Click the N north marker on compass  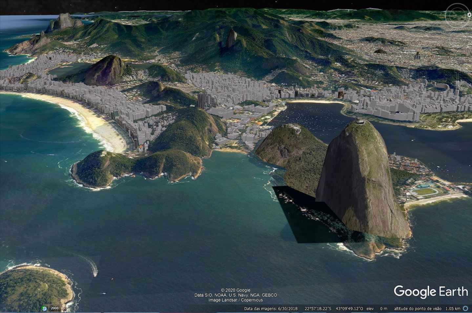click(469, 15)
